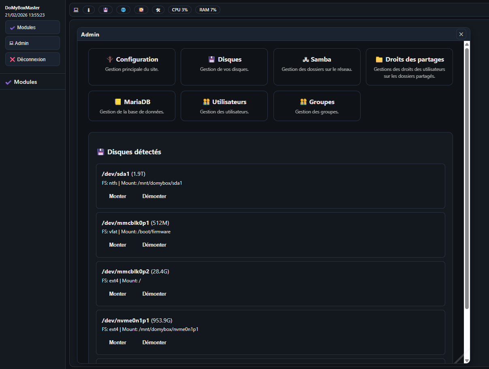The width and height of the screenshot is (489, 369).
Task: Click the orange disc icon in top bar
Action: [x=141, y=10]
